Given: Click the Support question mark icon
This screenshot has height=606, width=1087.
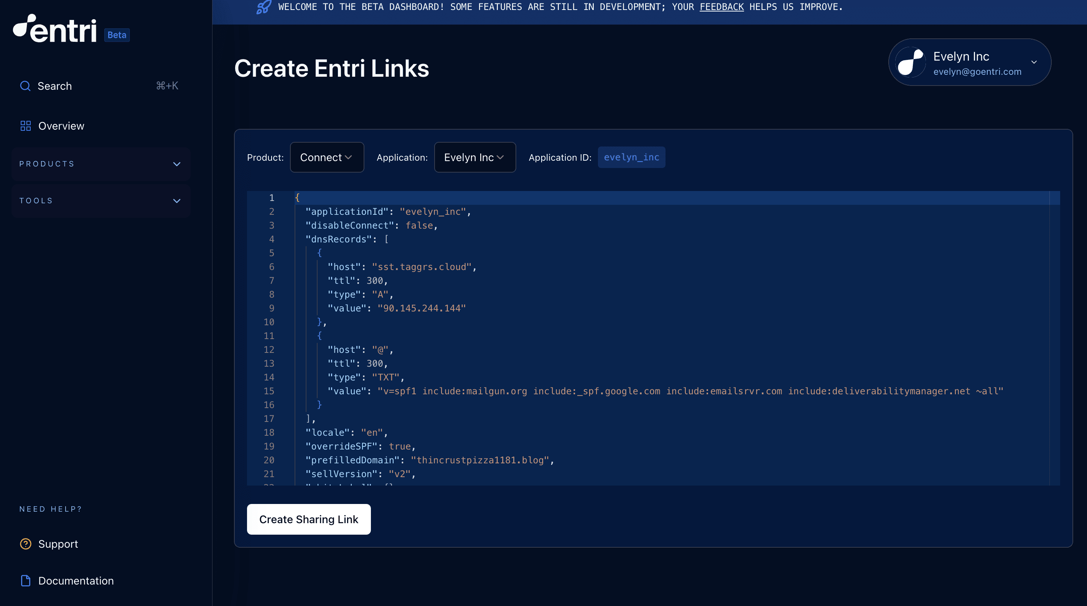Looking at the screenshot, I should click(x=26, y=544).
